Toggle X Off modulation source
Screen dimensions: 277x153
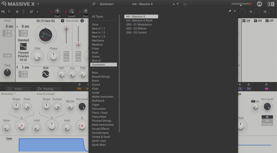pyautogui.click(x=246, y=21)
